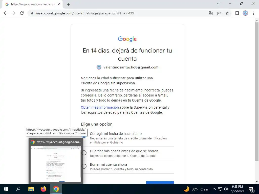This screenshot has width=259, height=194.
Task: Click the scrollbar down arrow
Action: [x=257, y=182]
